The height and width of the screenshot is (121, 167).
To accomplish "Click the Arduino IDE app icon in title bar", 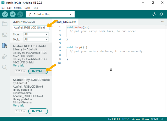I will pos(3,3).
